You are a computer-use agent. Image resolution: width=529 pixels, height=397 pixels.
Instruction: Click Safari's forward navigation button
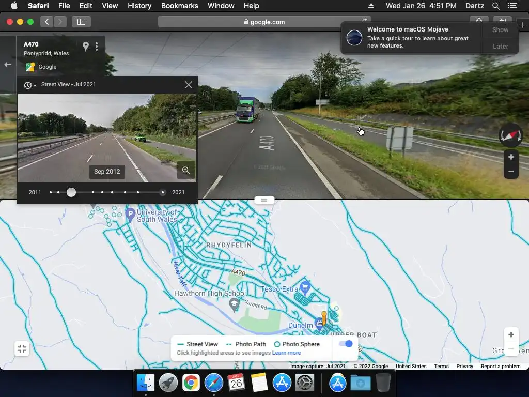tap(60, 22)
